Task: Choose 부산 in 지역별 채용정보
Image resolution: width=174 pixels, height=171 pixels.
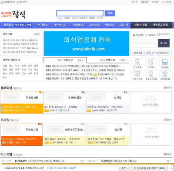Action: [30, 70]
